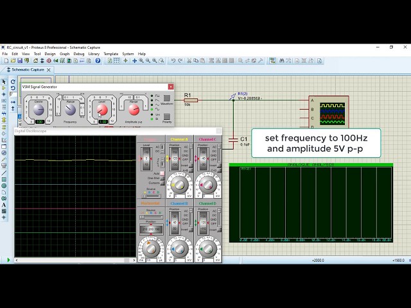
Task: Toggle the trigger One-Shot button
Action: coord(162,178)
